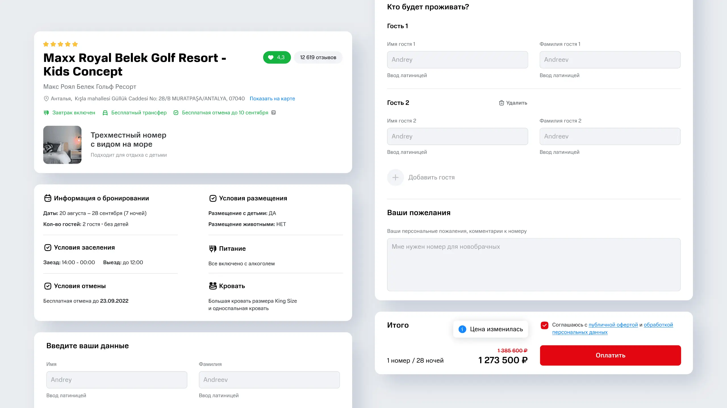The width and height of the screenshot is (727, 408).
Task: Click the trash icon to delete Гость 2
Action: [502, 103]
